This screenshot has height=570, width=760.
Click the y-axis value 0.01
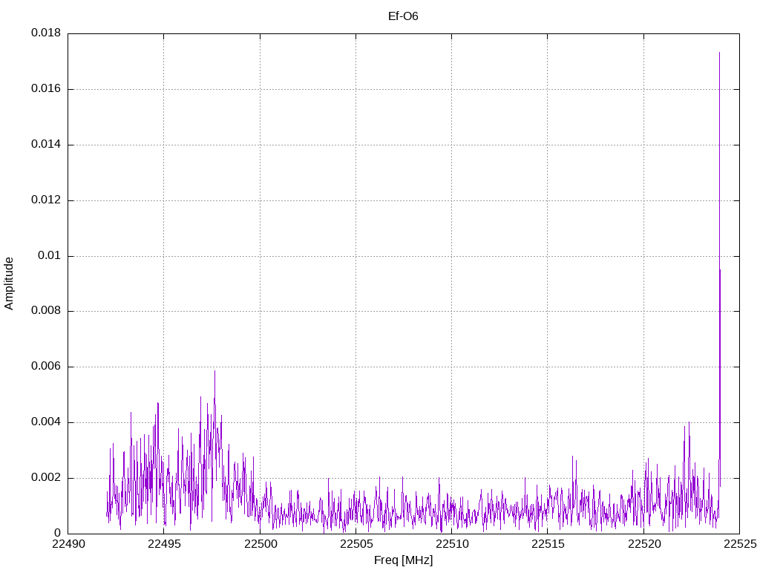click(50, 255)
